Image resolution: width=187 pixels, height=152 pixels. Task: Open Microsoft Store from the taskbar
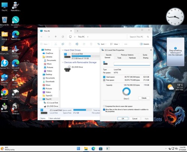[101, 148]
